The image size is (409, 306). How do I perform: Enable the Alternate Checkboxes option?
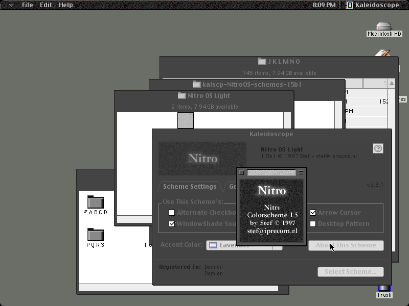pyautogui.click(x=172, y=213)
